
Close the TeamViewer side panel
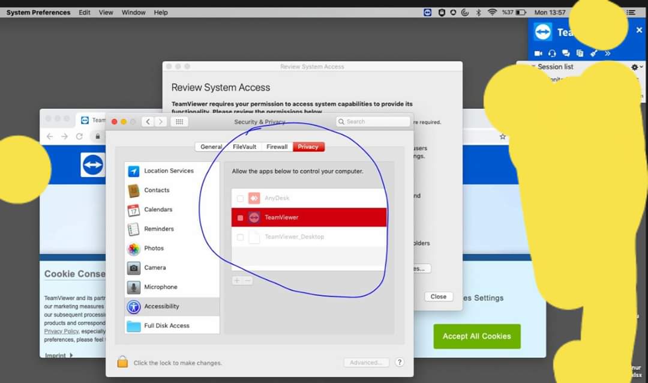(639, 30)
